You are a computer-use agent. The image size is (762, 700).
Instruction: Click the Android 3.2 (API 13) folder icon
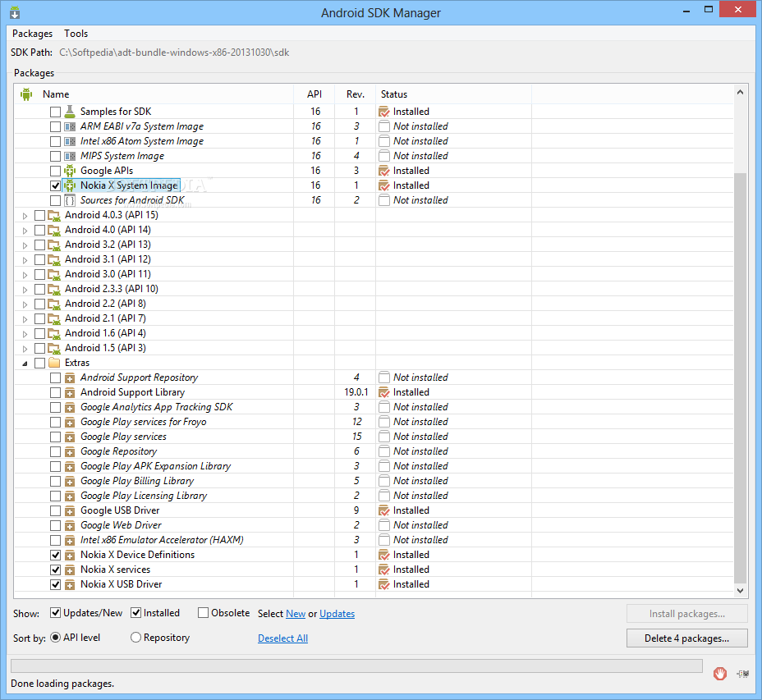pyautogui.click(x=54, y=245)
